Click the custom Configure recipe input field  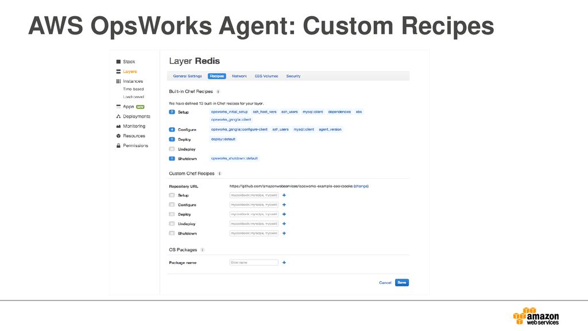(254, 205)
